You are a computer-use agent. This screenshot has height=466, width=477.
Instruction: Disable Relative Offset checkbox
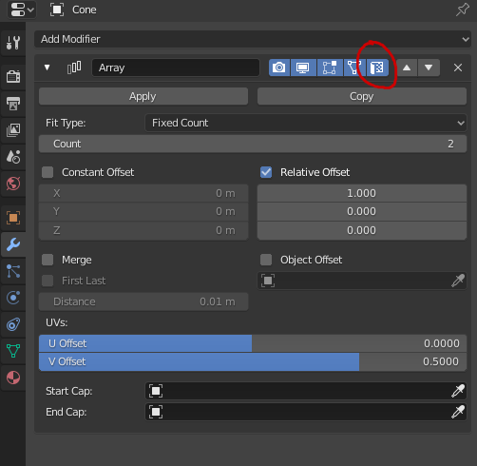click(x=266, y=172)
